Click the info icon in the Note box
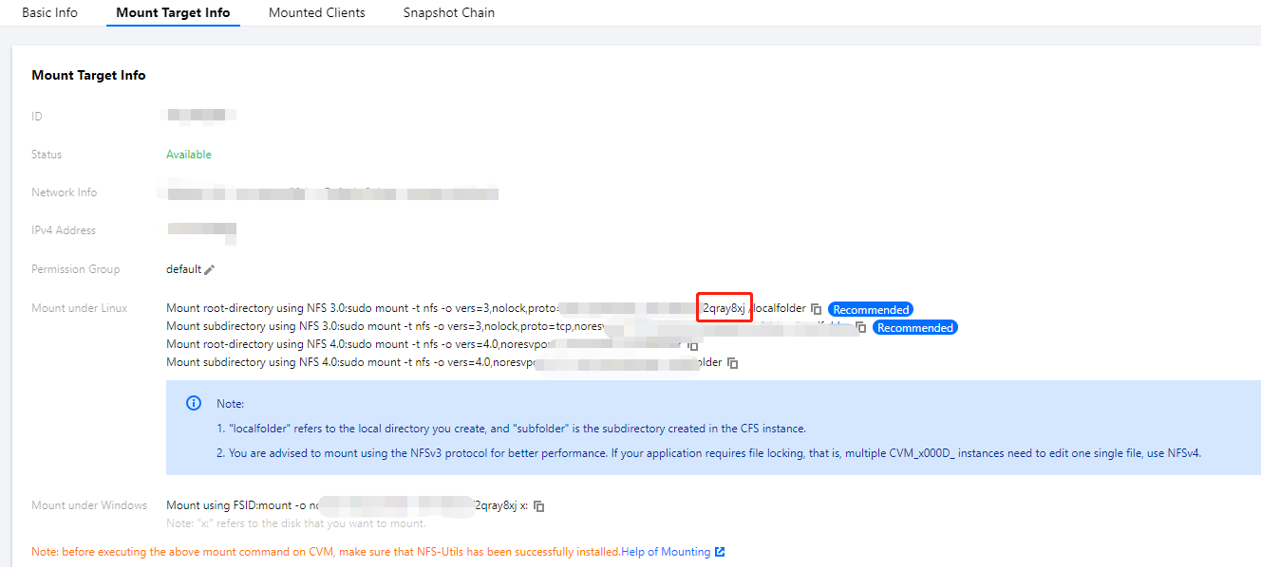This screenshot has height=567, width=1261. pyautogui.click(x=194, y=403)
